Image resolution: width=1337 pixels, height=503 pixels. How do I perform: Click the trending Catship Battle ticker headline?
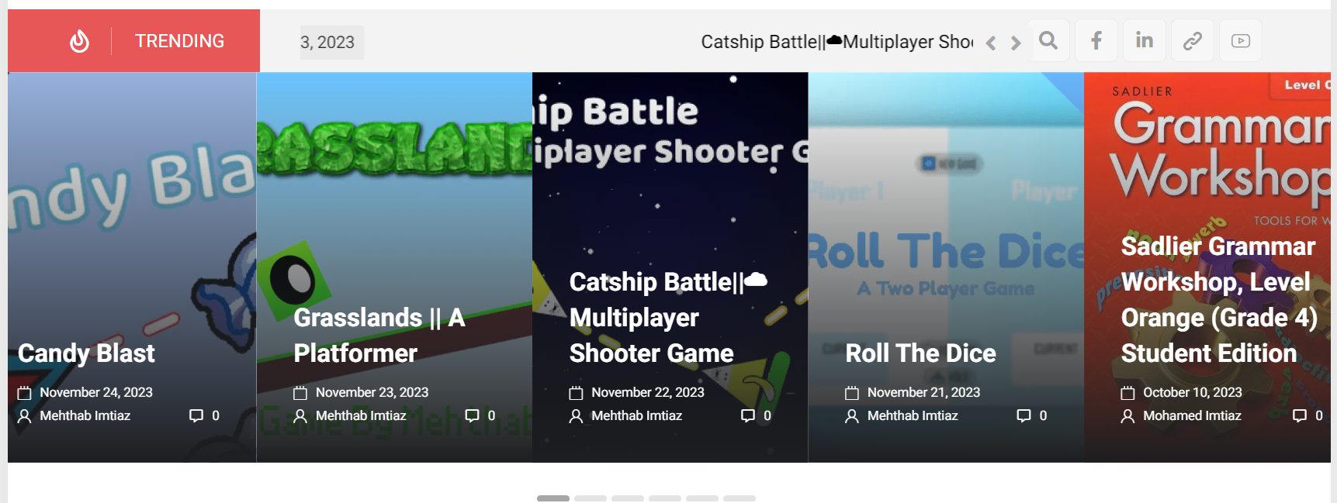(x=837, y=42)
